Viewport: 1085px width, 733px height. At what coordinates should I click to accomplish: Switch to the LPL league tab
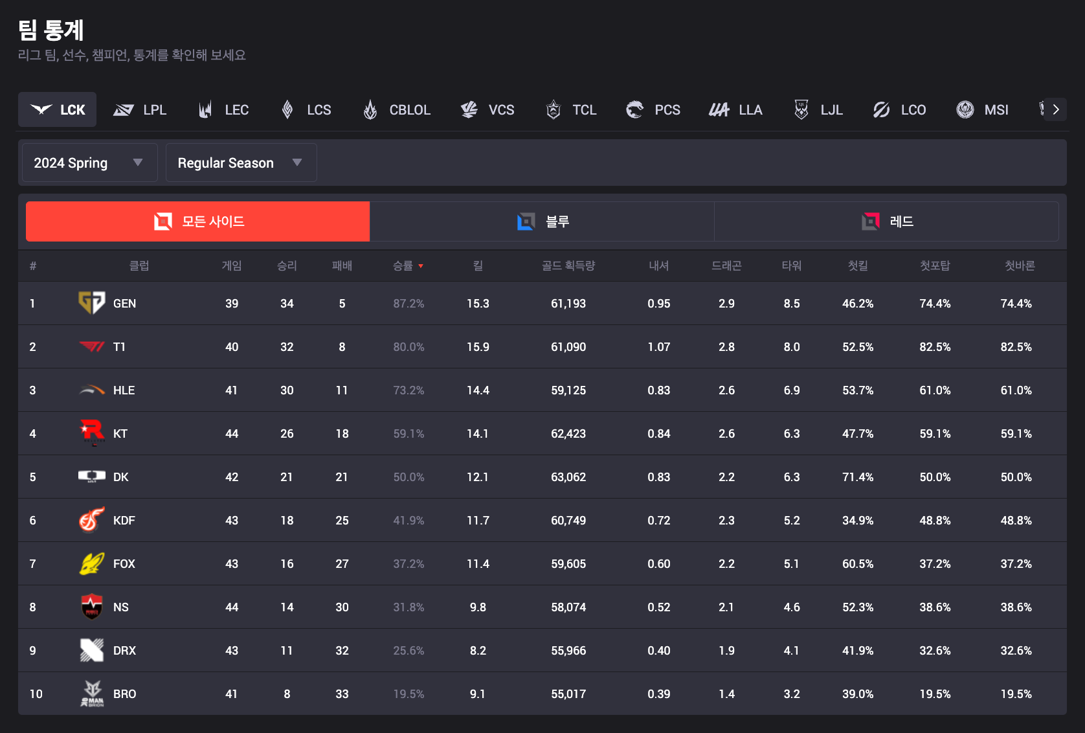click(140, 109)
